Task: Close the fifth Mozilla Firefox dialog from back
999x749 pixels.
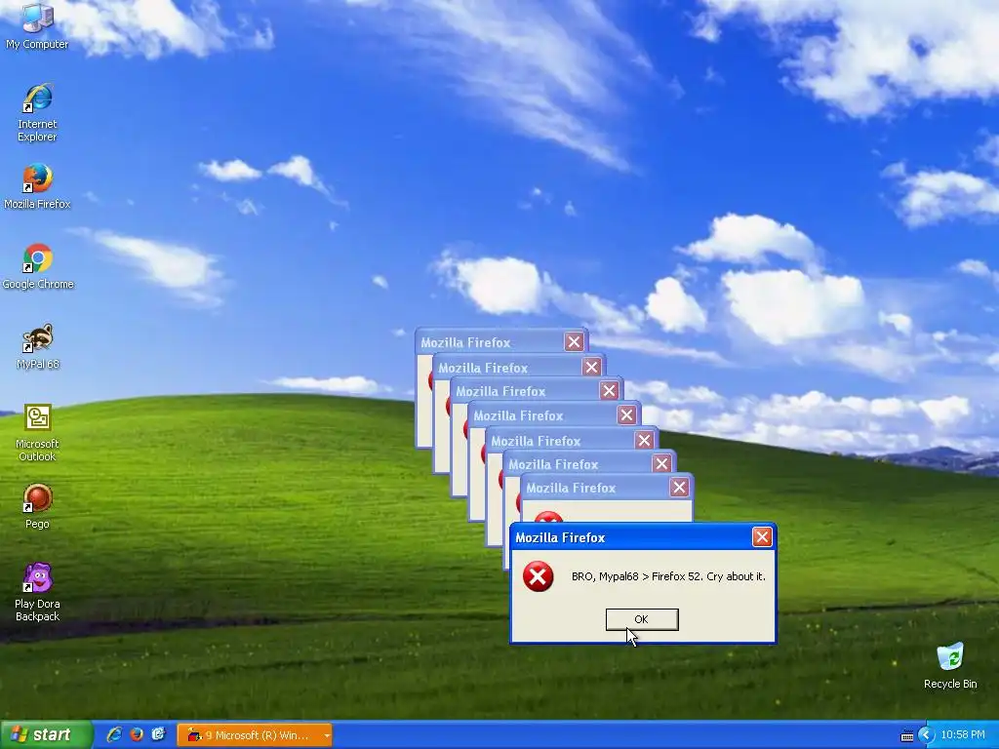Action: click(644, 440)
